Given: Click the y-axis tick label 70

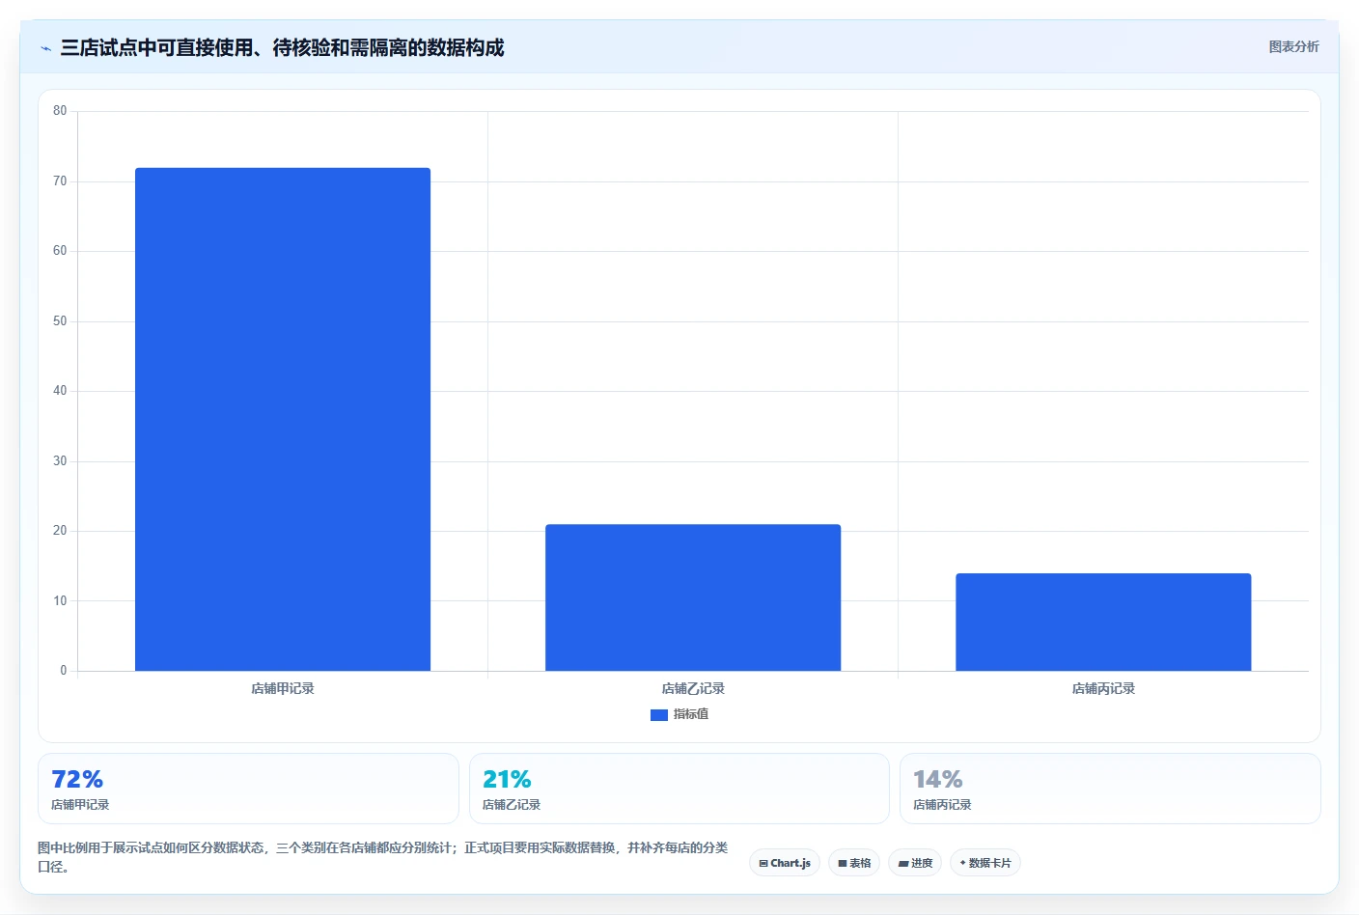Looking at the screenshot, I should tap(60, 181).
